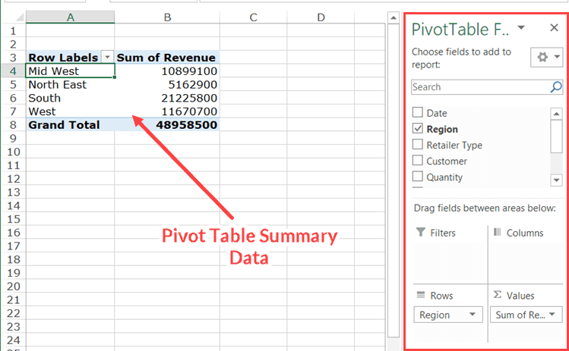Close the PivotTable Fields pane
This screenshot has width=569, height=351.
coord(554,28)
